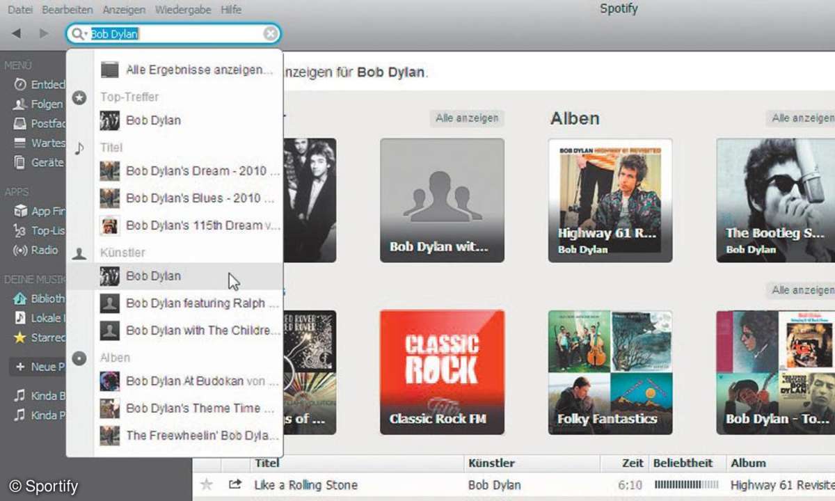Open the Highway 61 Revisited album card
This screenshot has height=501, width=835.
(x=610, y=200)
